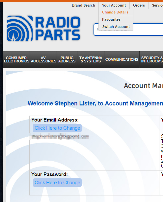Viewport: 163px width, 202px height.
Task: Click the blurred email address text
Action: pyautogui.click(x=59, y=136)
